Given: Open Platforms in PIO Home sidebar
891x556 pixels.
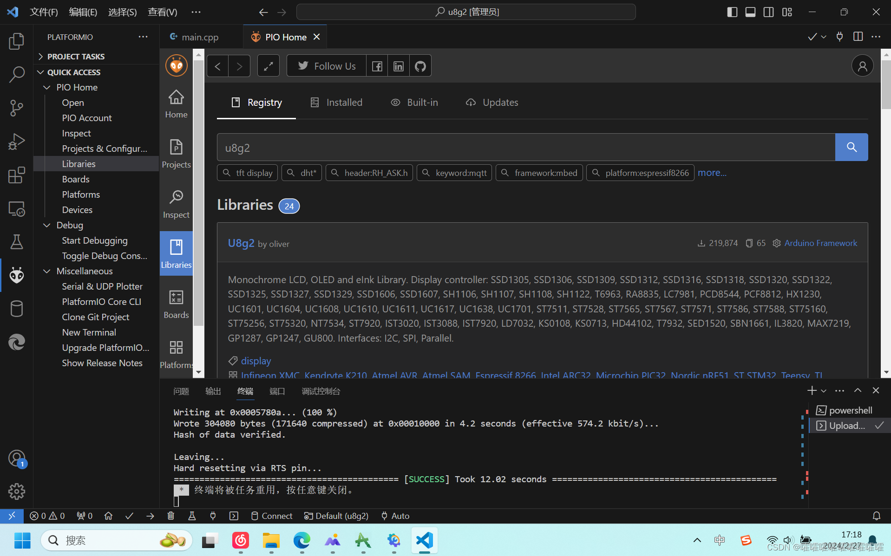Looking at the screenshot, I should [x=176, y=355].
